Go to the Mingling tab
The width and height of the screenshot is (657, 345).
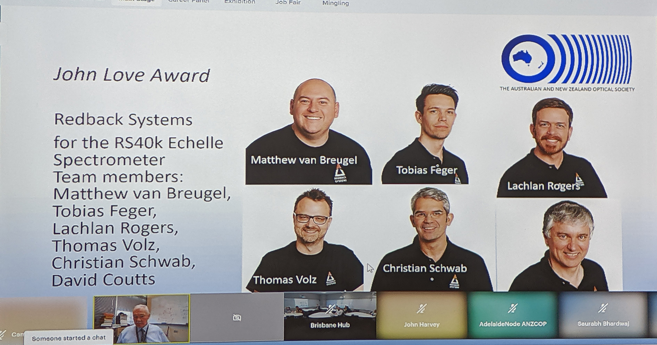coord(335,3)
